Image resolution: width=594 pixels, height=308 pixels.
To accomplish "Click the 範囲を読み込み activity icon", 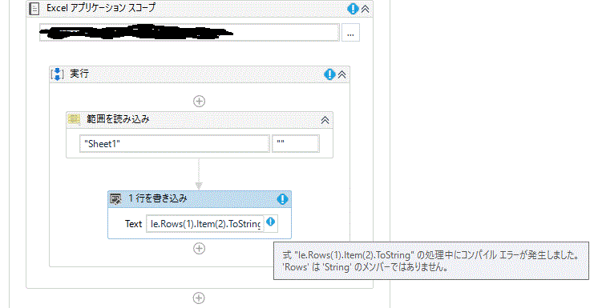I will coord(74,119).
